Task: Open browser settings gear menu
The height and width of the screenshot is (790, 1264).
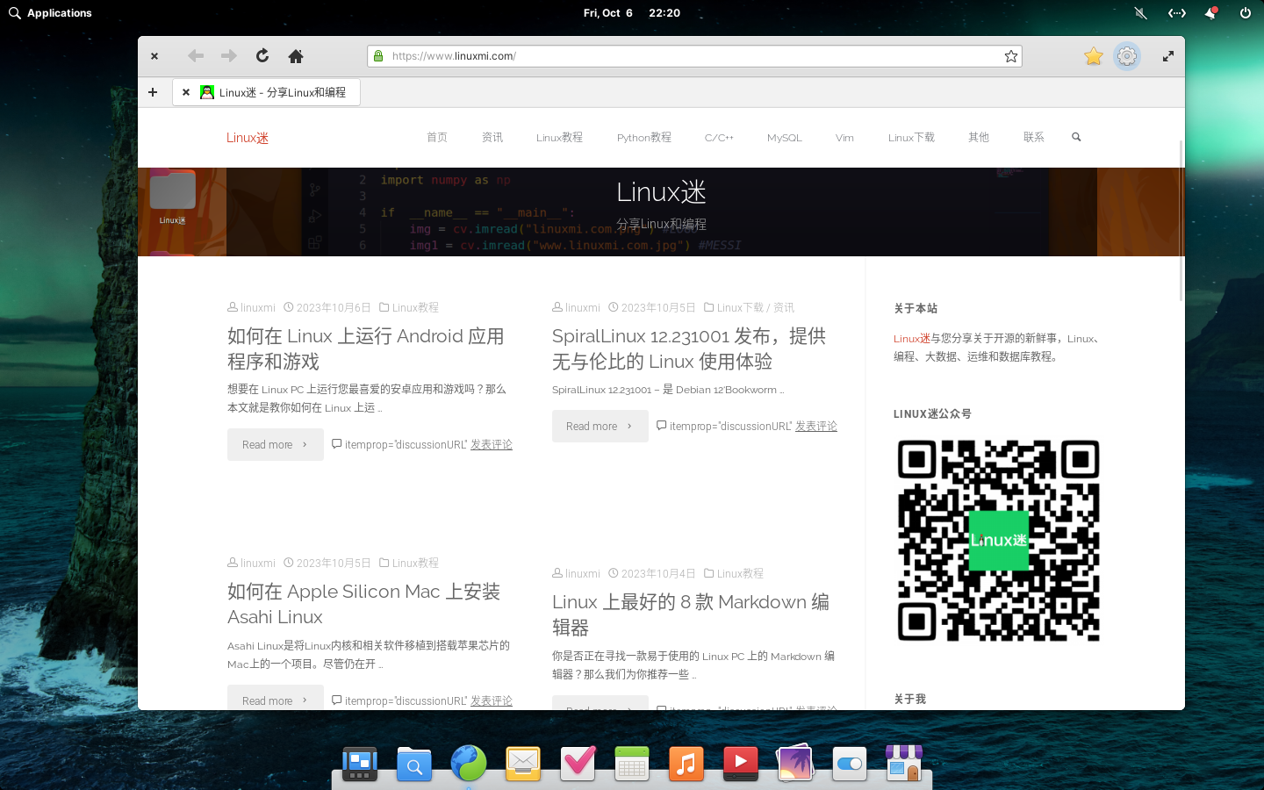Action: pos(1127,56)
